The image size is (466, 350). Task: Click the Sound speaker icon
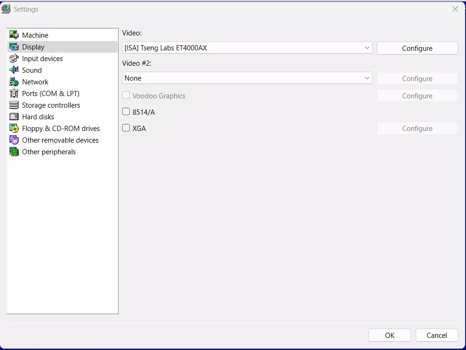point(13,70)
